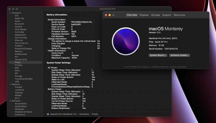Open the License Agreement link

pyautogui.click(x=178, y=67)
